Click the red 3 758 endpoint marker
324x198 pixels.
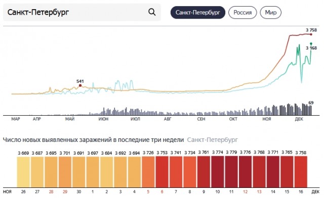pyautogui.click(x=311, y=34)
